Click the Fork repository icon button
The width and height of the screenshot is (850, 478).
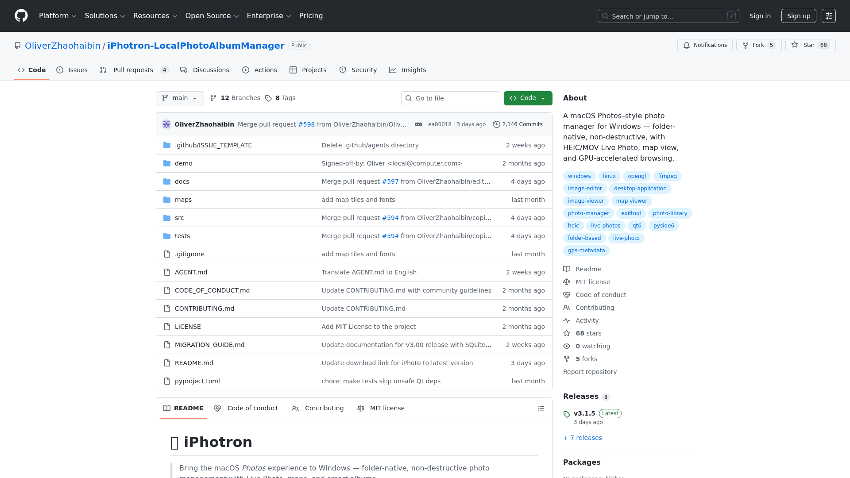point(758,45)
